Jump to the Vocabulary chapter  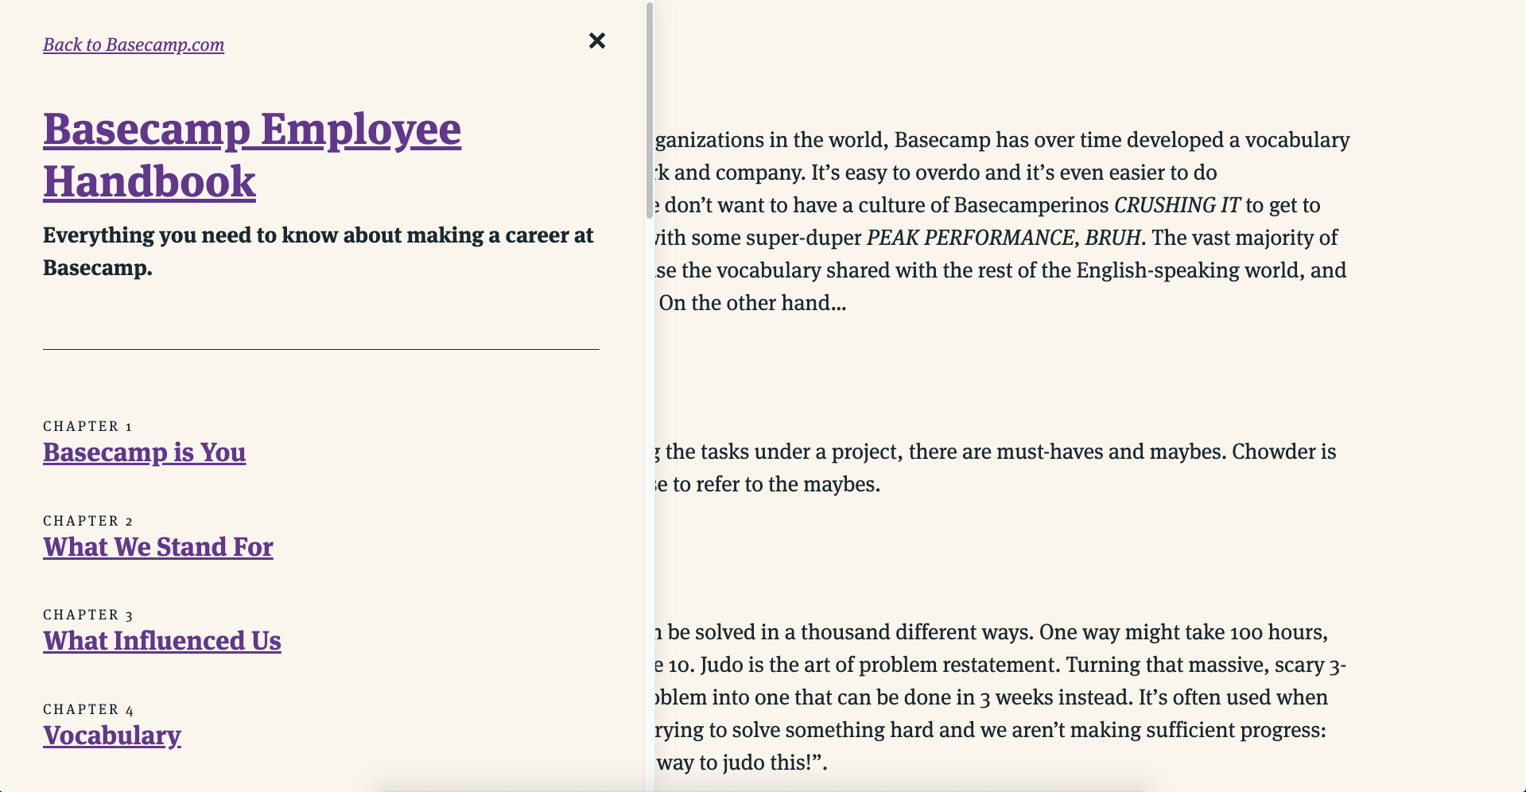(112, 736)
